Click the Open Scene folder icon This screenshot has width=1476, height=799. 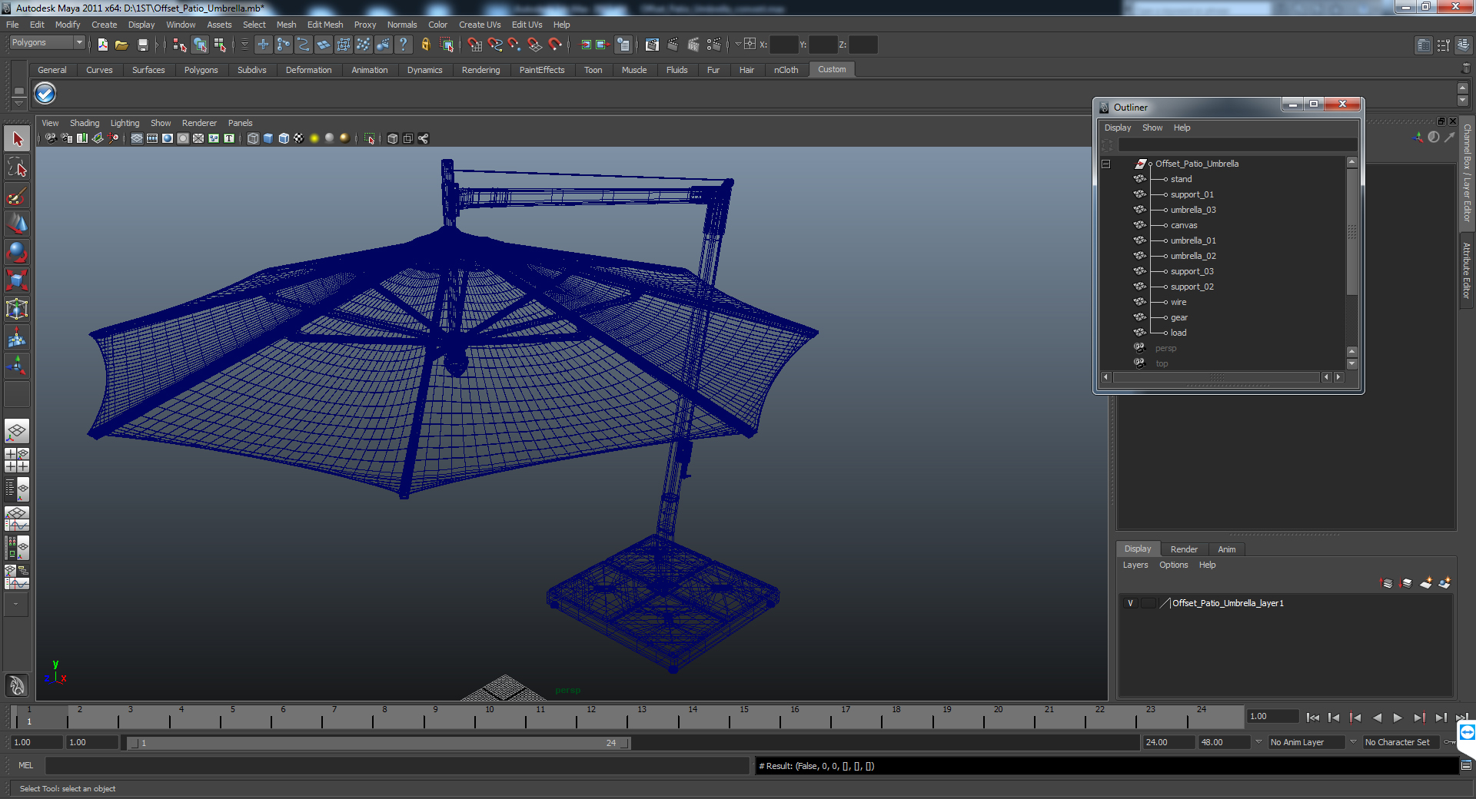(x=121, y=45)
